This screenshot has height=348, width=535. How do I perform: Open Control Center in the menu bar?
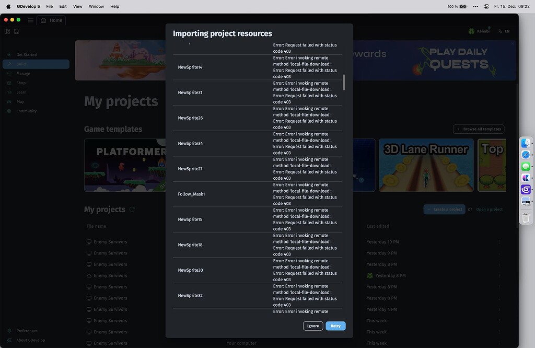tap(486, 6)
